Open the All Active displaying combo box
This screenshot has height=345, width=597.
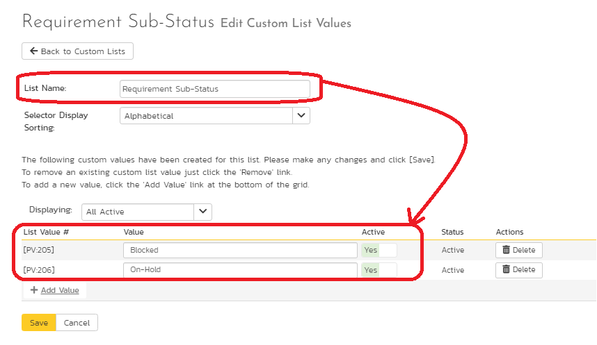tap(138, 212)
